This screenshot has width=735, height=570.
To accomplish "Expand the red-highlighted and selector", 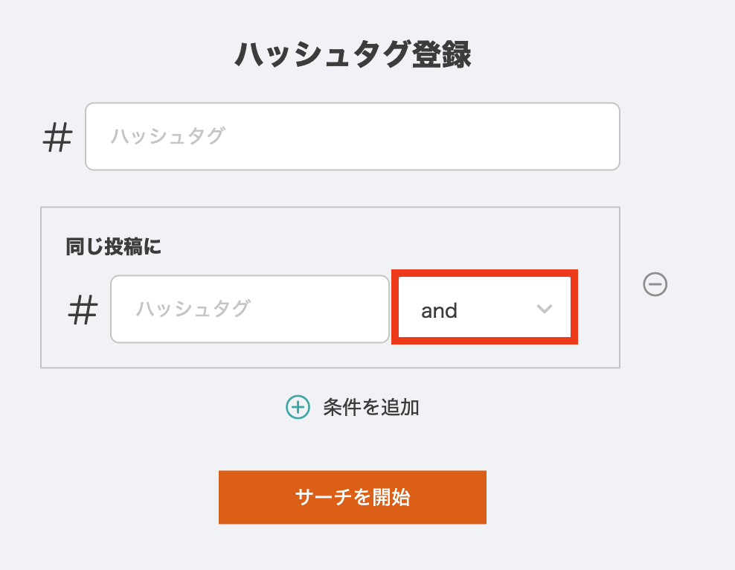I will coord(484,308).
